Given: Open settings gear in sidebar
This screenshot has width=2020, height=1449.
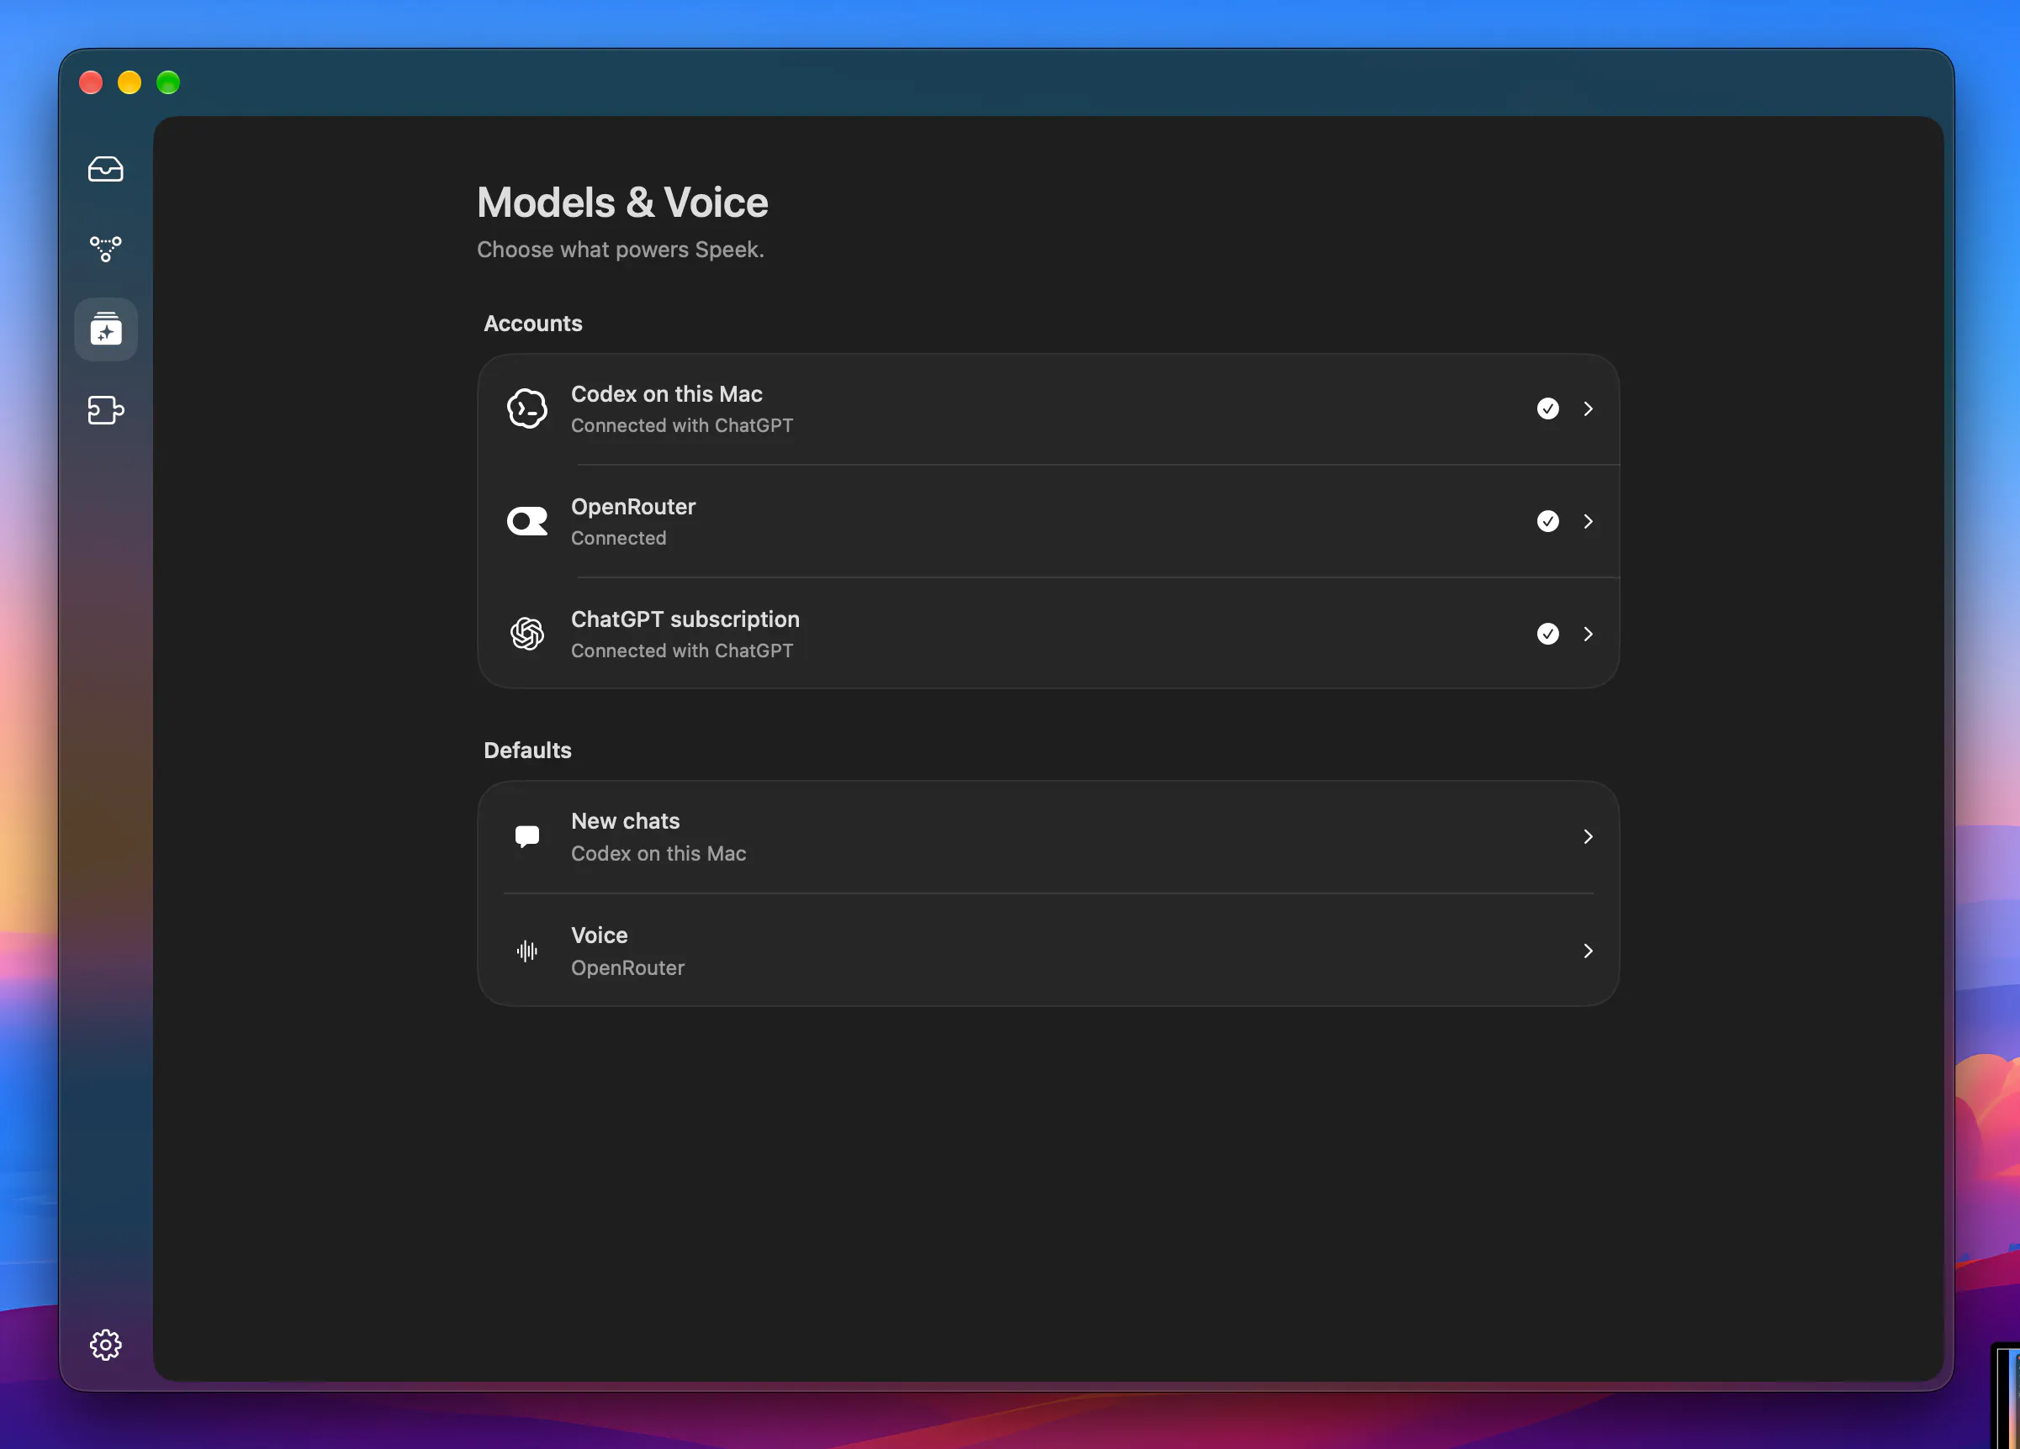Looking at the screenshot, I should point(105,1344).
